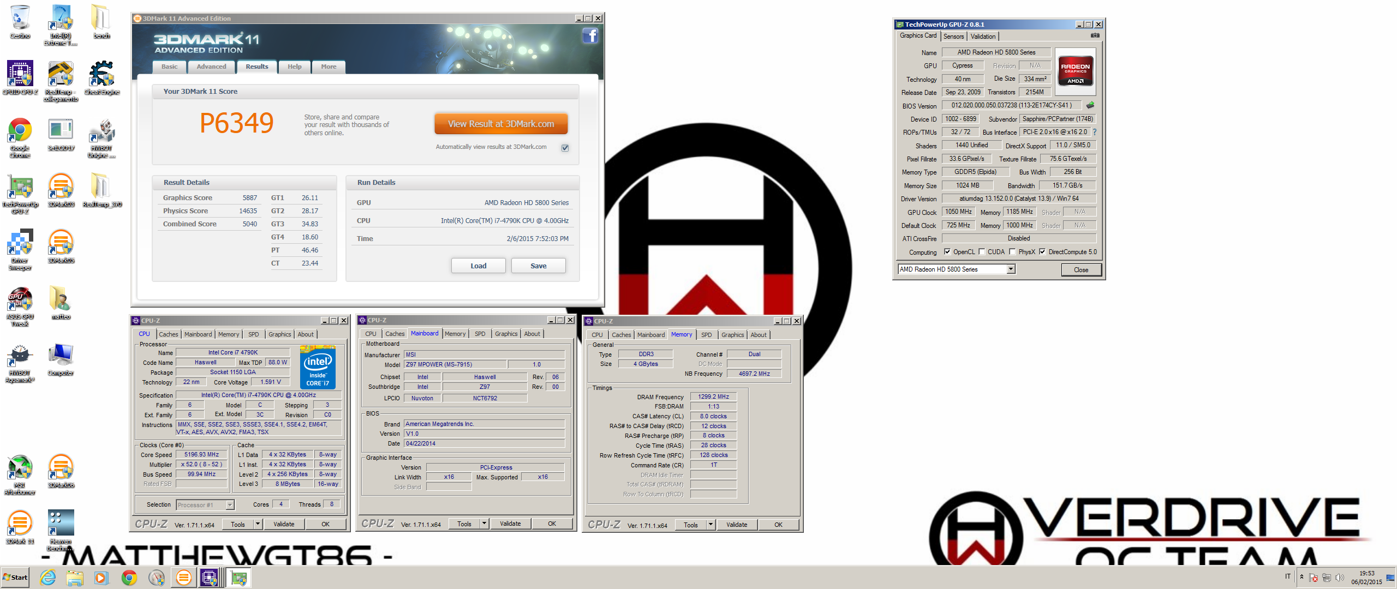This screenshot has width=1397, height=589.
Task: Take GPU-Z screenshot with camera icon
Action: (1095, 35)
